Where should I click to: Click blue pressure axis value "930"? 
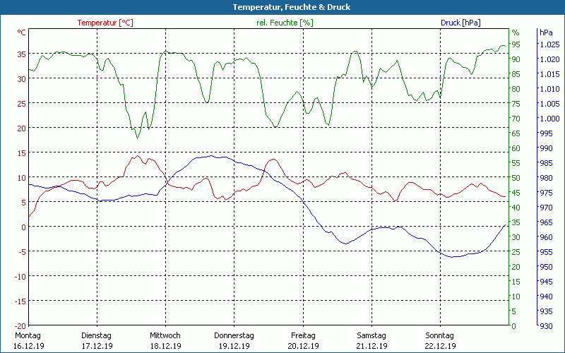click(x=546, y=326)
